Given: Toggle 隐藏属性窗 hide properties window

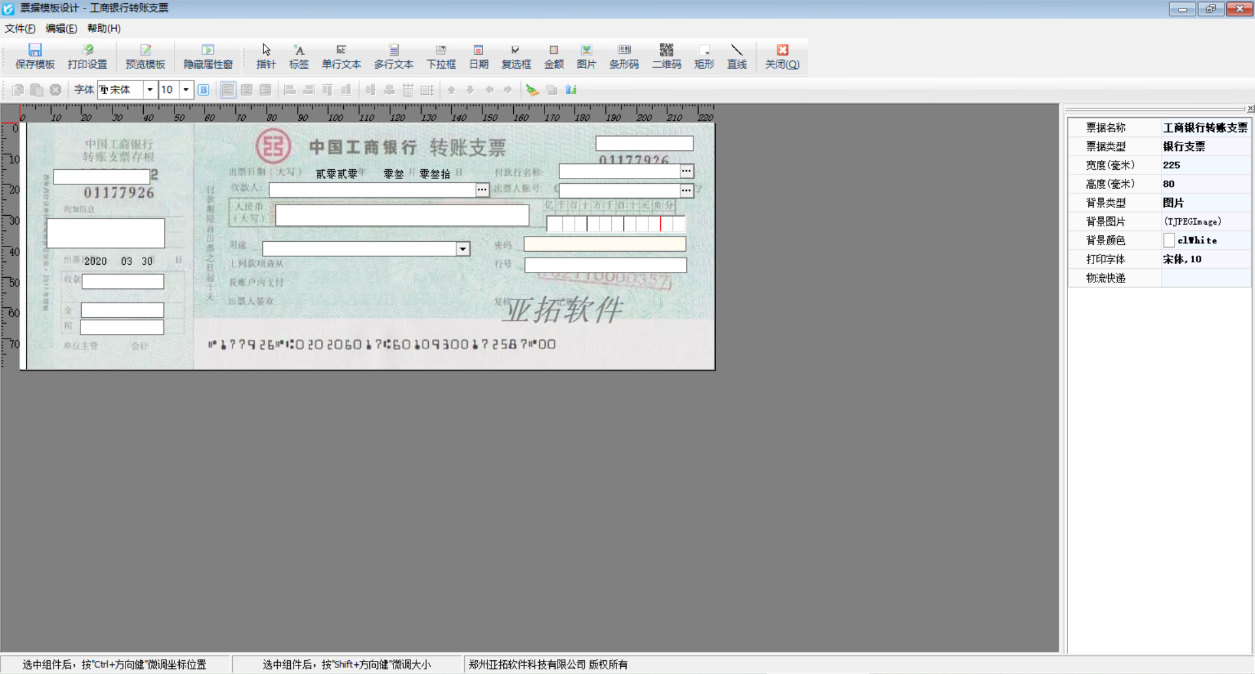Looking at the screenshot, I should pos(208,56).
